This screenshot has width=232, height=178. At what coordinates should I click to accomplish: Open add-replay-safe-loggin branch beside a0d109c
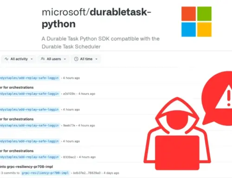tap(29, 94)
